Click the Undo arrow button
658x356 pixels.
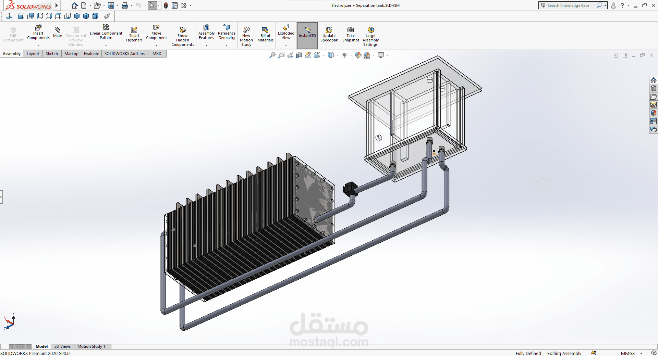pyautogui.click(x=138, y=5)
